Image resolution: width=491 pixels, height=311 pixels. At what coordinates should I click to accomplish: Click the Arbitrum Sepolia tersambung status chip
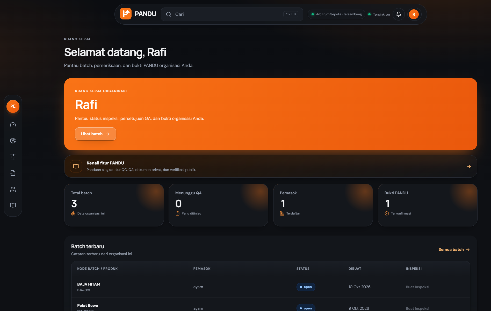pyautogui.click(x=336, y=14)
